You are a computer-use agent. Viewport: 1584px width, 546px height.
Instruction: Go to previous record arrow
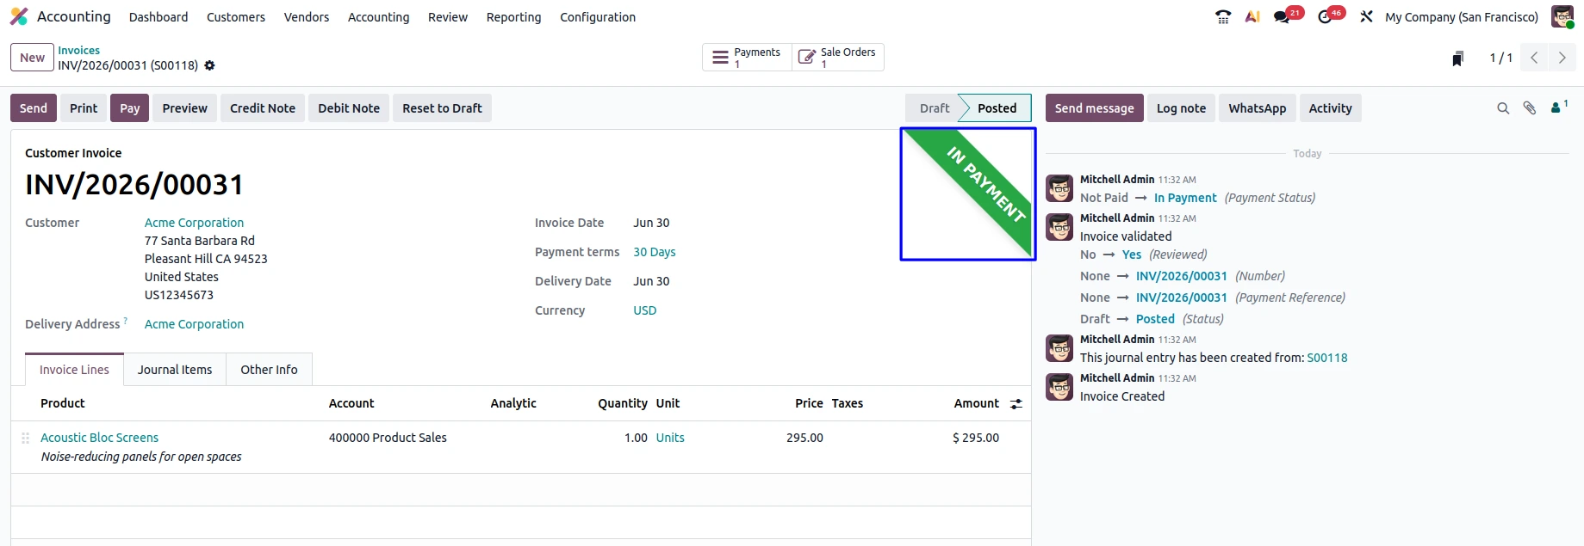[x=1534, y=58]
